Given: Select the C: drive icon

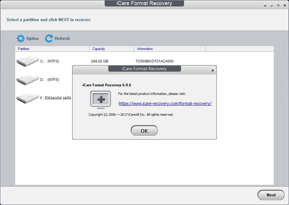Looking at the screenshot, I should (x=28, y=61).
